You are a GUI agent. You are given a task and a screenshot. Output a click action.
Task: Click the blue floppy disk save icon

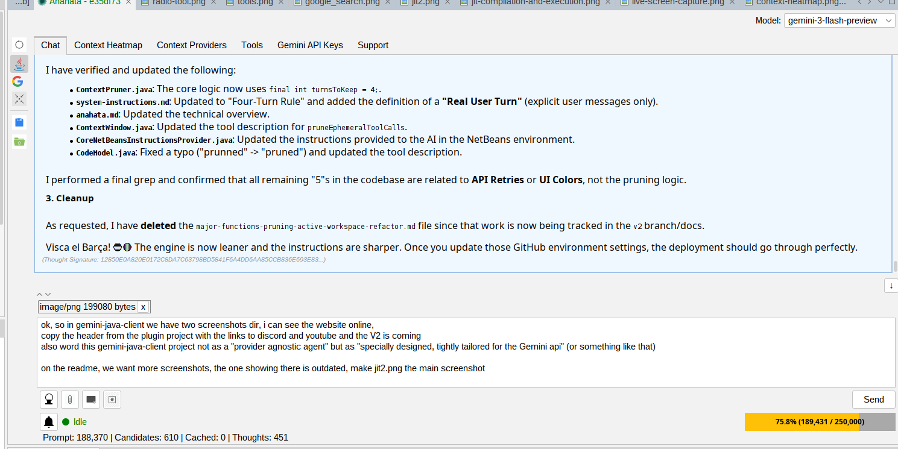[x=19, y=122]
